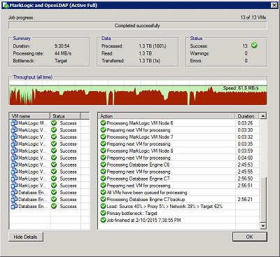Click check icon of Processing MarkLogic VM Node 7
This screenshot has height=257, width=280.
[x=103, y=137]
